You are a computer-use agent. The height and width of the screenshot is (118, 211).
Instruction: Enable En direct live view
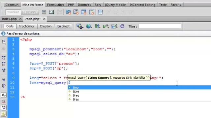point(63,26)
